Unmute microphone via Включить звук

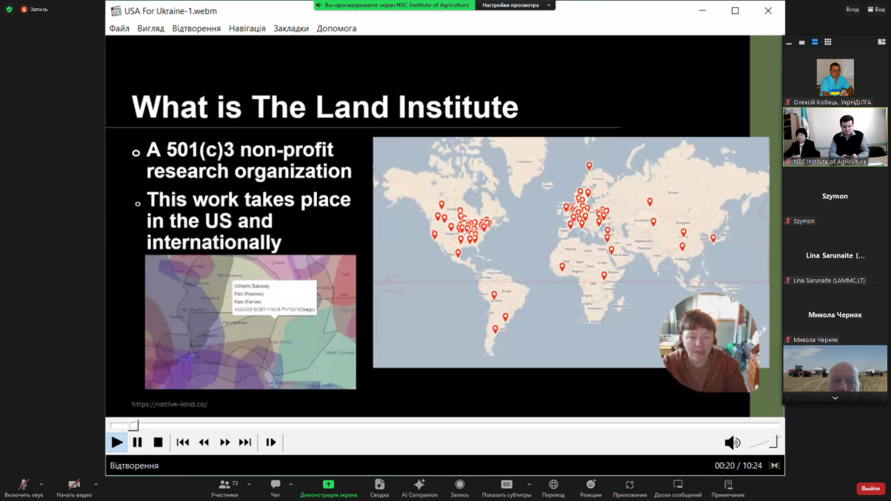(24, 488)
